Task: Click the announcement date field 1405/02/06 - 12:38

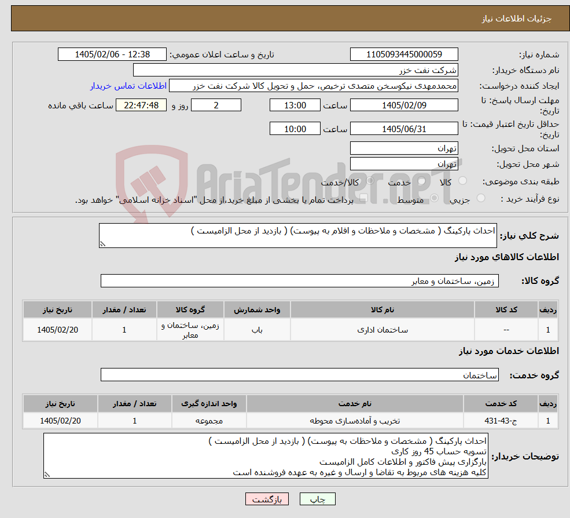Action: (112, 54)
